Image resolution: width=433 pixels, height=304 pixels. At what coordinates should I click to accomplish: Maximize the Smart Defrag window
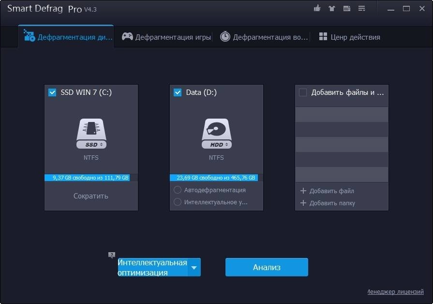point(406,9)
